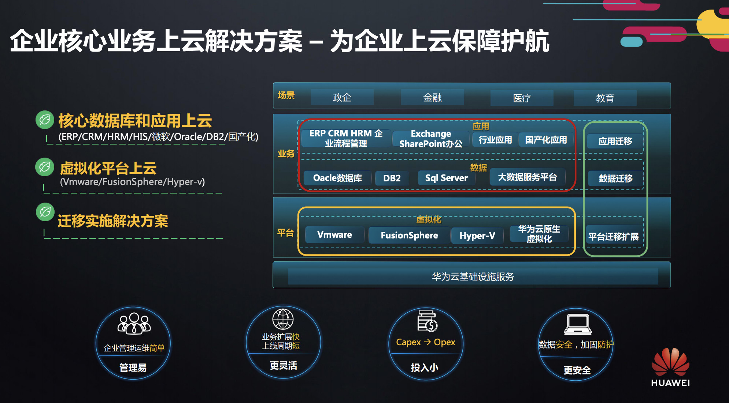
Task: Click the FusionSphere platform box
Action: [409, 235]
